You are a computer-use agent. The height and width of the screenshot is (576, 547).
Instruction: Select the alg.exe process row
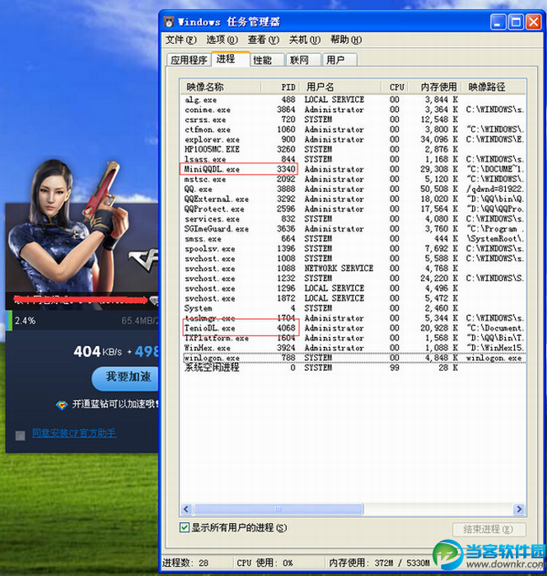pos(353,99)
